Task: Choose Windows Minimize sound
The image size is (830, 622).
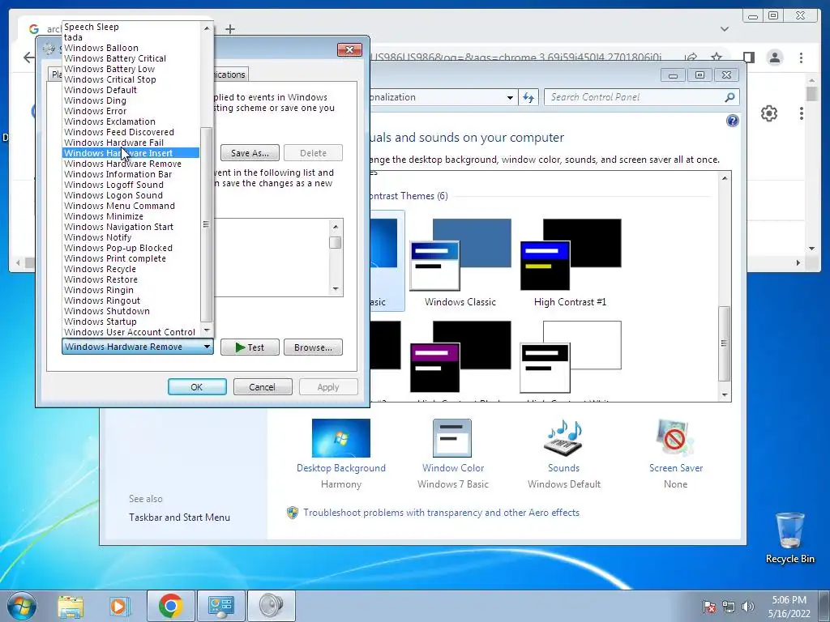Action: coord(130,216)
